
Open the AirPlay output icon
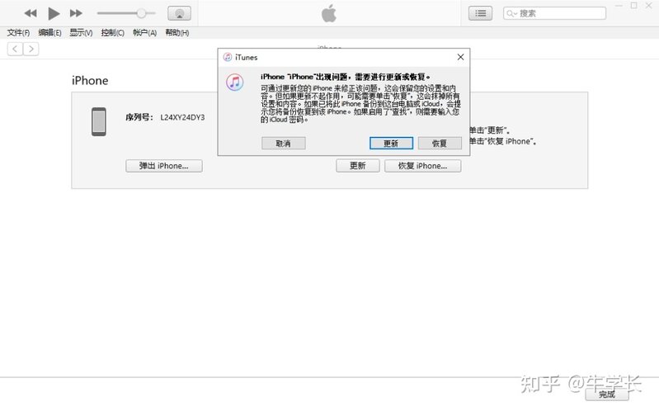179,13
